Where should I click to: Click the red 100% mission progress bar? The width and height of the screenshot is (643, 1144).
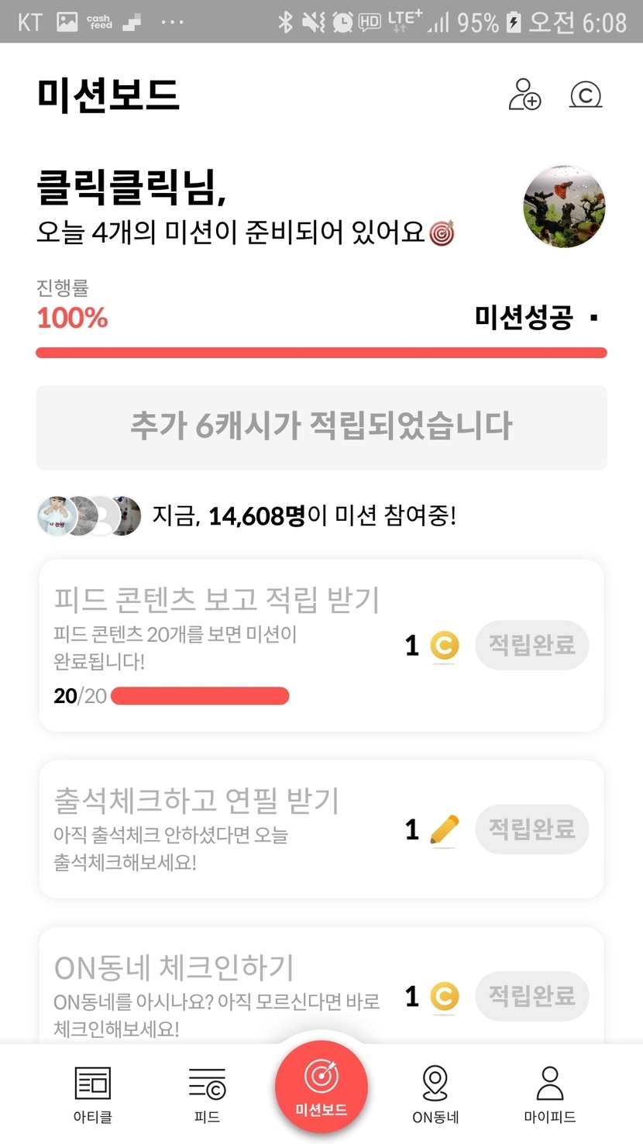pyautogui.click(x=321, y=353)
